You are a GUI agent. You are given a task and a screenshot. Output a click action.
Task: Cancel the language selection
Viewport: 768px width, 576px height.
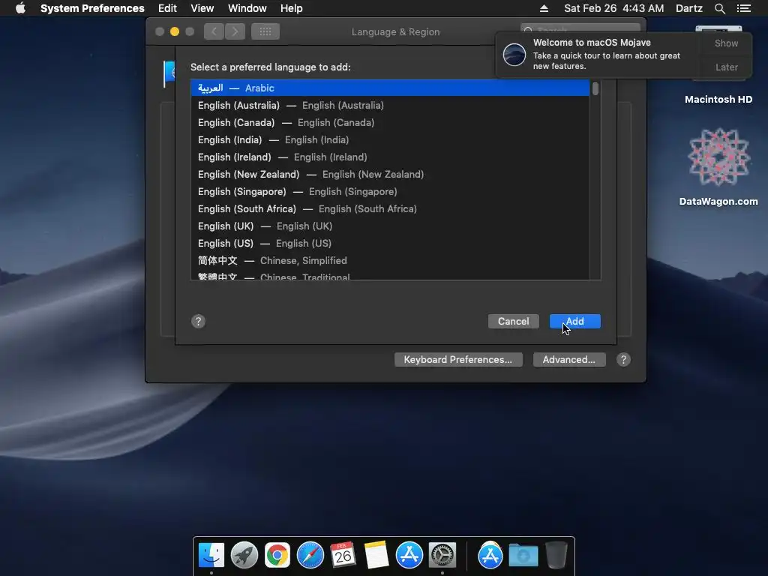513,321
